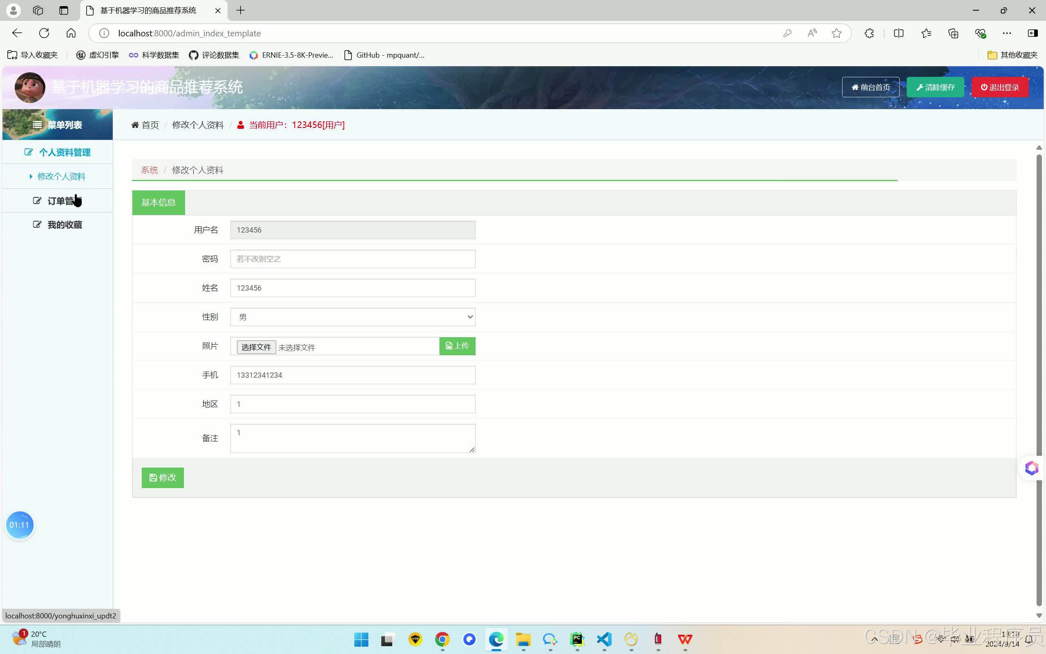1046x654 pixels.
Task: Open Chrome from taskbar
Action: pyautogui.click(x=442, y=639)
